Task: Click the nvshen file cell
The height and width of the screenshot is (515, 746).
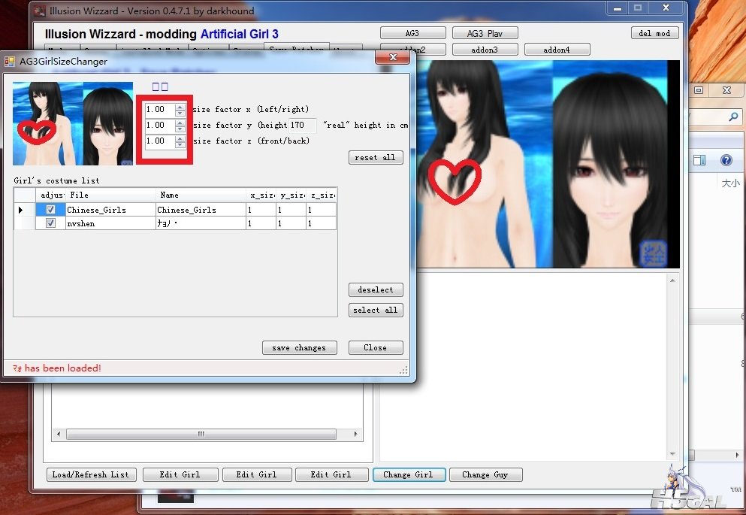Action: click(110, 223)
